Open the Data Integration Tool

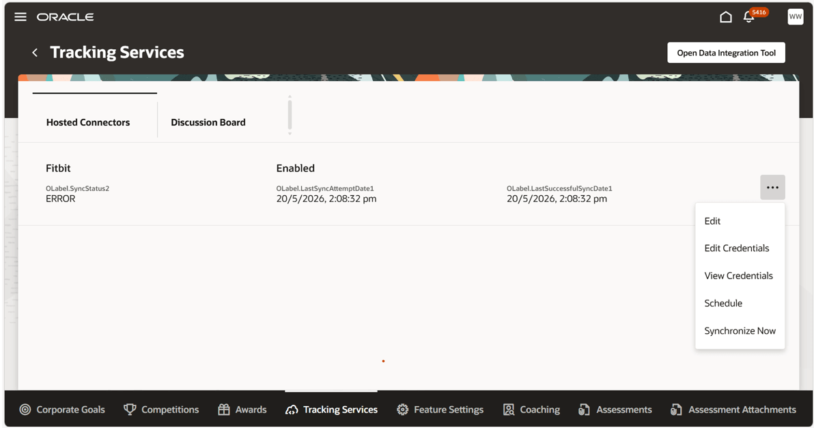pos(726,53)
